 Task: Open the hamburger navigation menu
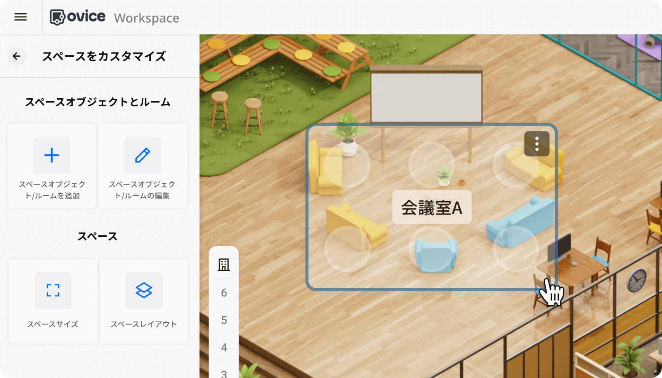pyautogui.click(x=20, y=17)
